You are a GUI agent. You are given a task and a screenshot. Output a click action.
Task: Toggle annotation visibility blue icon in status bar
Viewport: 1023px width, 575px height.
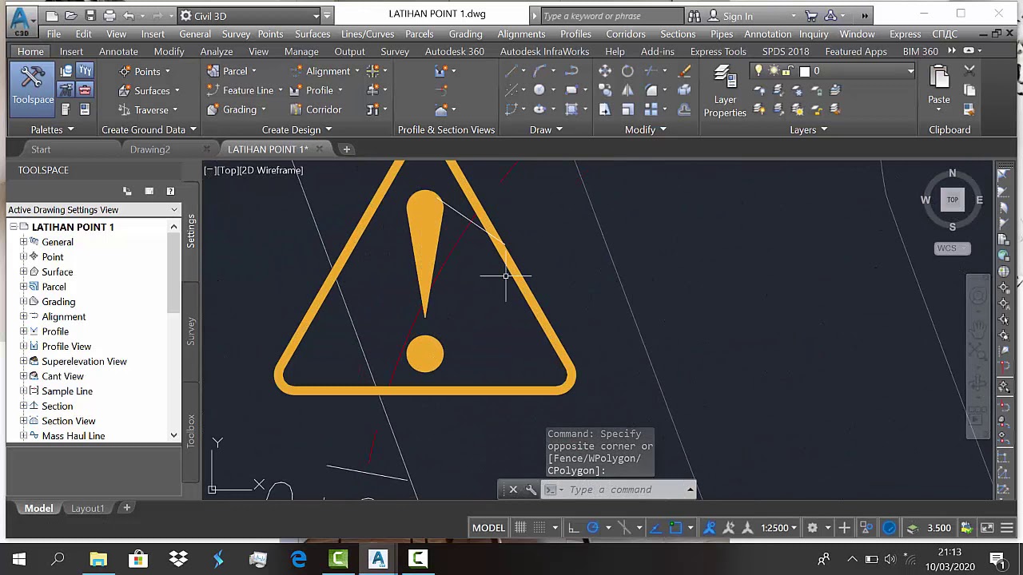(x=710, y=527)
